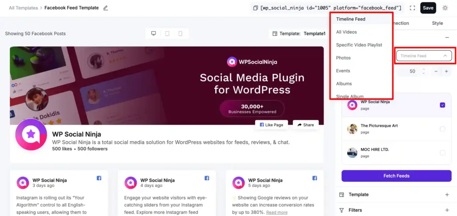Open the Template1 selector
This screenshot has height=216, width=457.
299,33
